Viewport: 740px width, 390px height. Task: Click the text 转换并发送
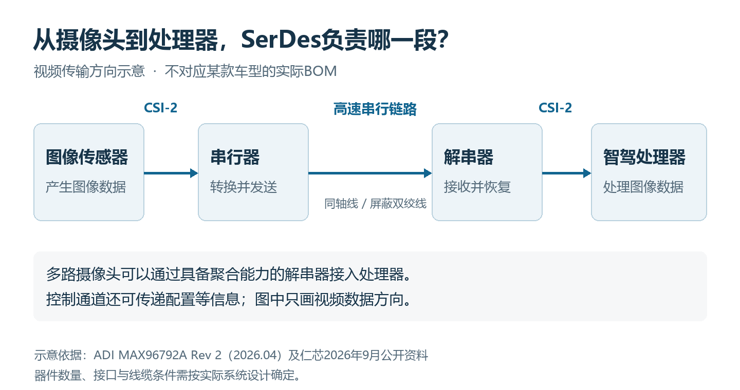244,187
